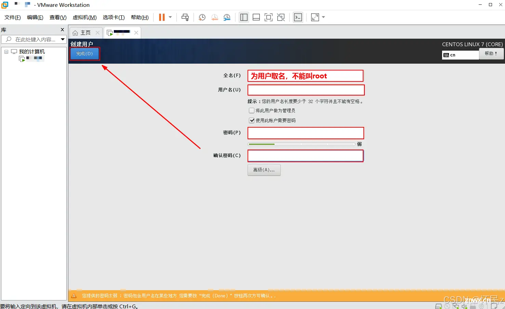Close the virtual machine tab
The width and height of the screenshot is (505, 309).
pos(136,33)
